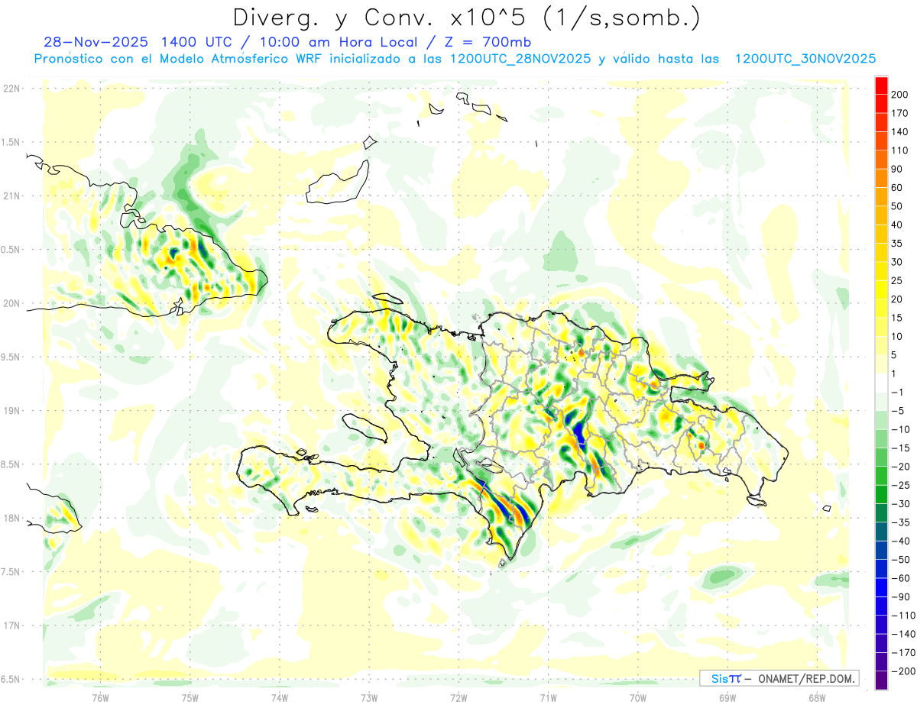
Task: Click the '1200UTC_30NOV2025' valid-until text
Action: pyautogui.click(x=805, y=59)
